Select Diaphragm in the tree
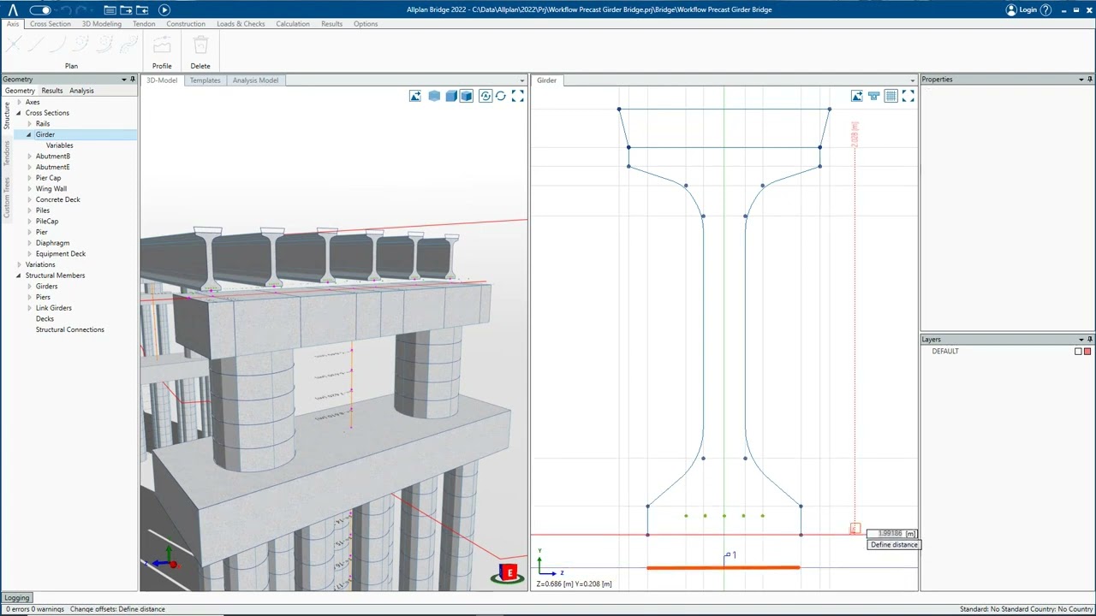This screenshot has height=616, width=1096. (x=52, y=243)
